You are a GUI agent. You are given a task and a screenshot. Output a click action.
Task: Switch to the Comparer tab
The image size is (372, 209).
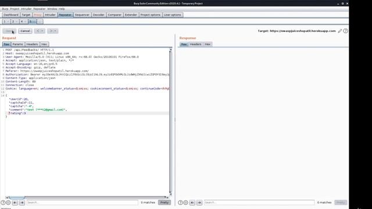pos(115,15)
